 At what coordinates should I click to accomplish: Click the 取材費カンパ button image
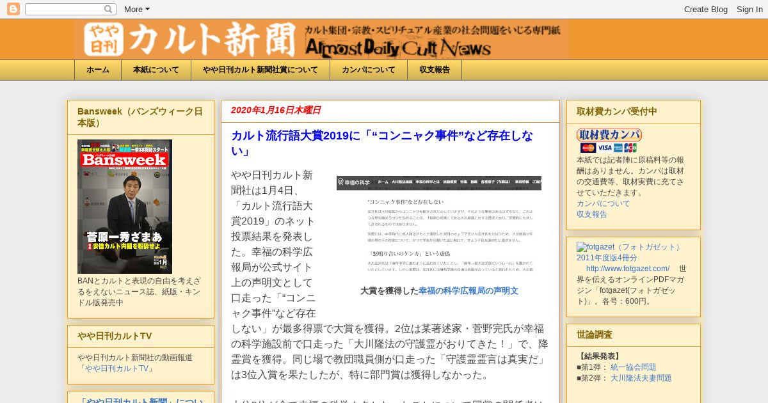pos(609,134)
